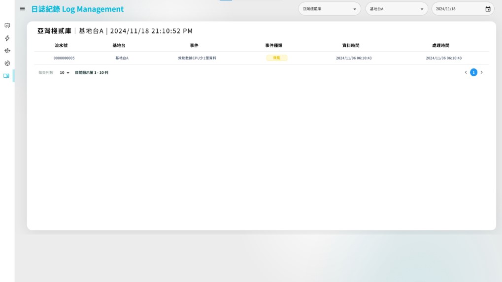Screen dimensions: 502x282
Task: Open the hamburger navigation menu
Action: [22, 9]
